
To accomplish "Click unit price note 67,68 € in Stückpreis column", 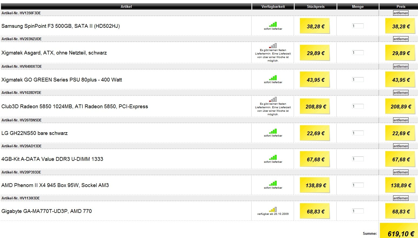I will point(315,159).
